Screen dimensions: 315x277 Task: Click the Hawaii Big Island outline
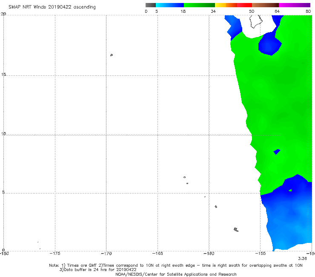256,21
